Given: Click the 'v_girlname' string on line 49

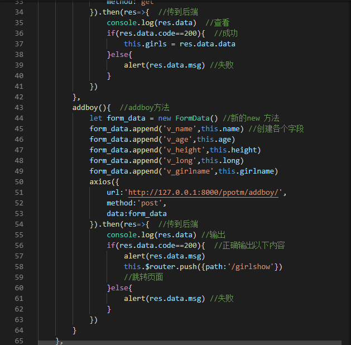Looking at the screenshot, I should pyautogui.click(x=188, y=171).
